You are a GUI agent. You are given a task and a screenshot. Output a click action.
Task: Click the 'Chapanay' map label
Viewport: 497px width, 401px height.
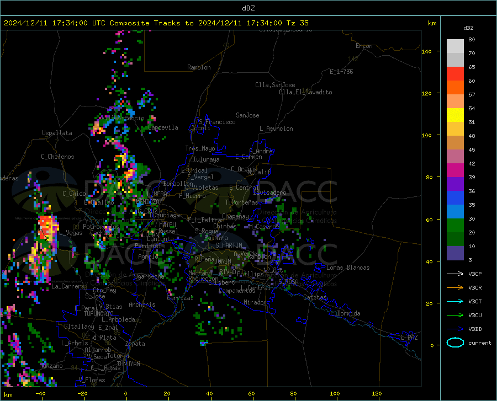pyautogui.click(x=235, y=216)
